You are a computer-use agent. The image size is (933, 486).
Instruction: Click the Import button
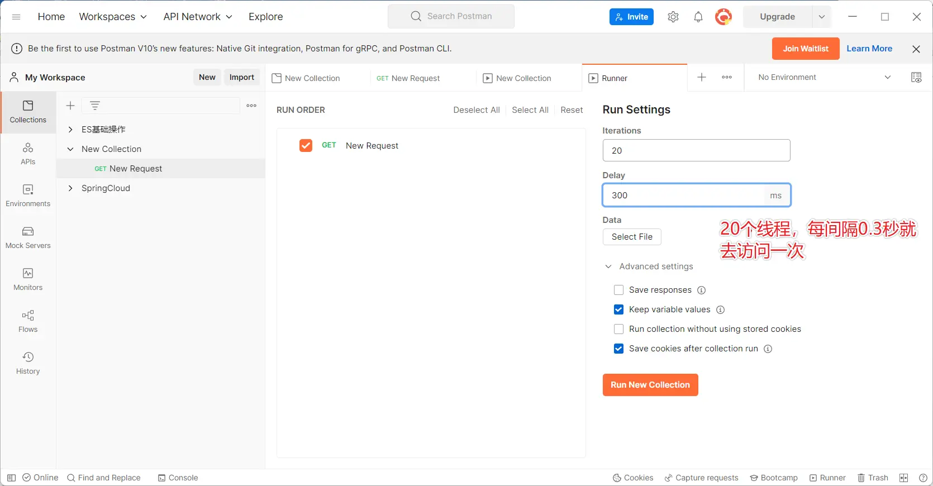242,77
